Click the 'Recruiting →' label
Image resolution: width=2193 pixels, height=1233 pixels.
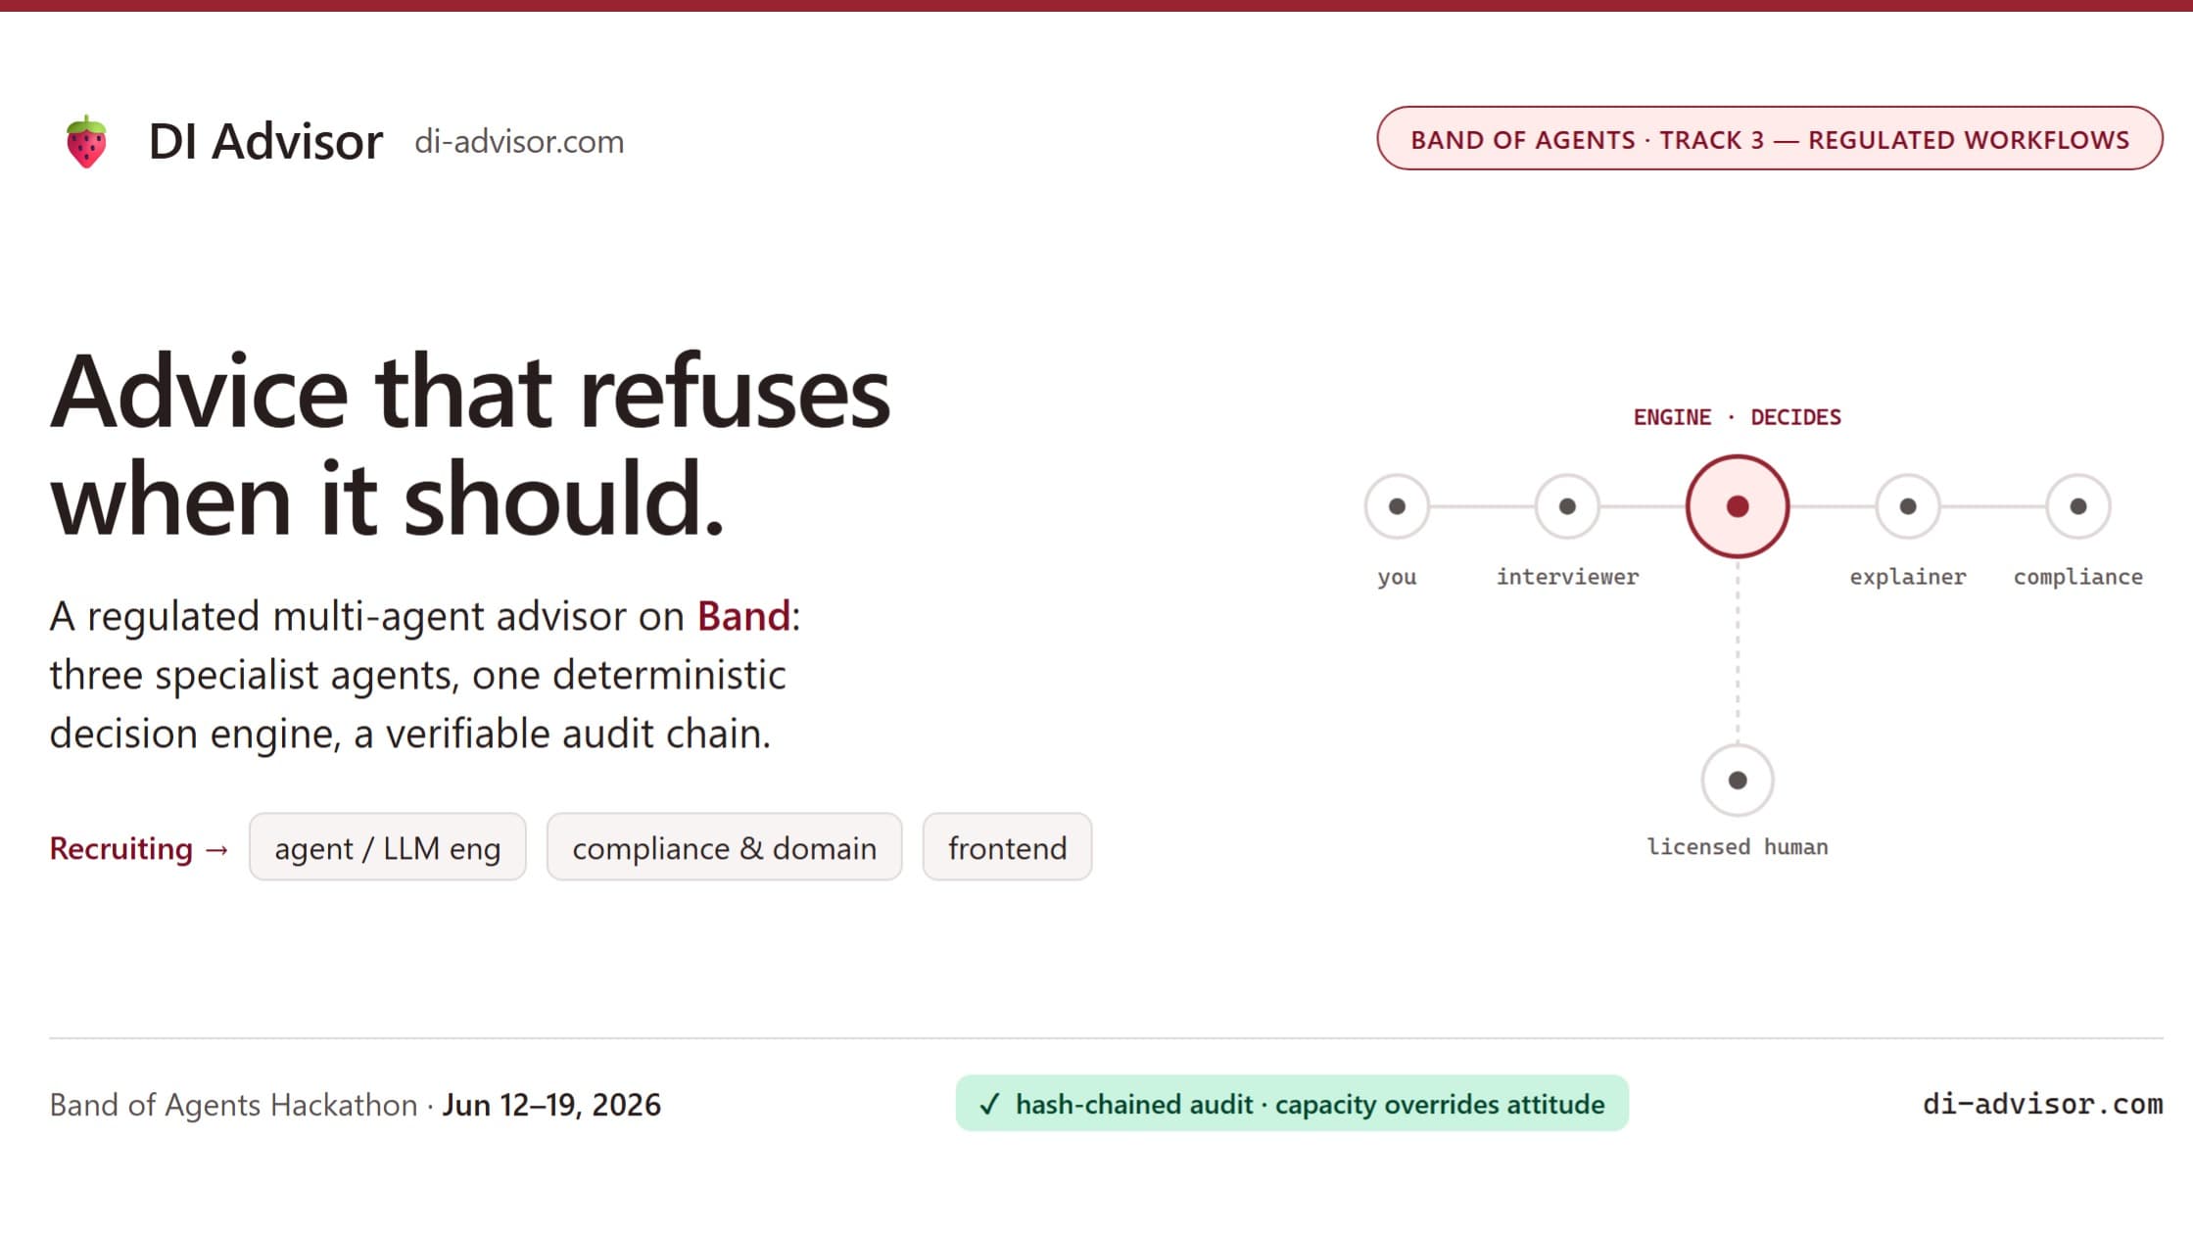click(x=139, y=848)
